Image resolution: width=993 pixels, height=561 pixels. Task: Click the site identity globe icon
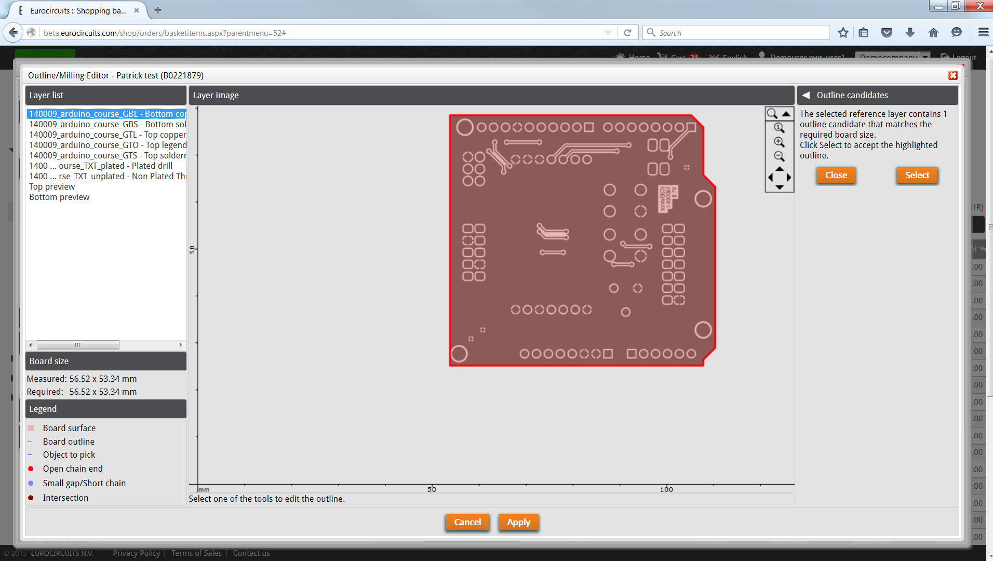31,33
